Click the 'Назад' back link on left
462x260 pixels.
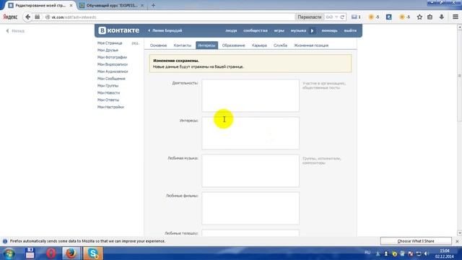point(15,30)
